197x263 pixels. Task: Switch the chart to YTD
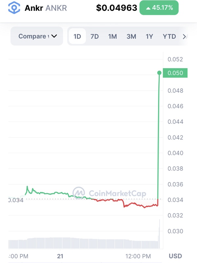pos(169,36)
